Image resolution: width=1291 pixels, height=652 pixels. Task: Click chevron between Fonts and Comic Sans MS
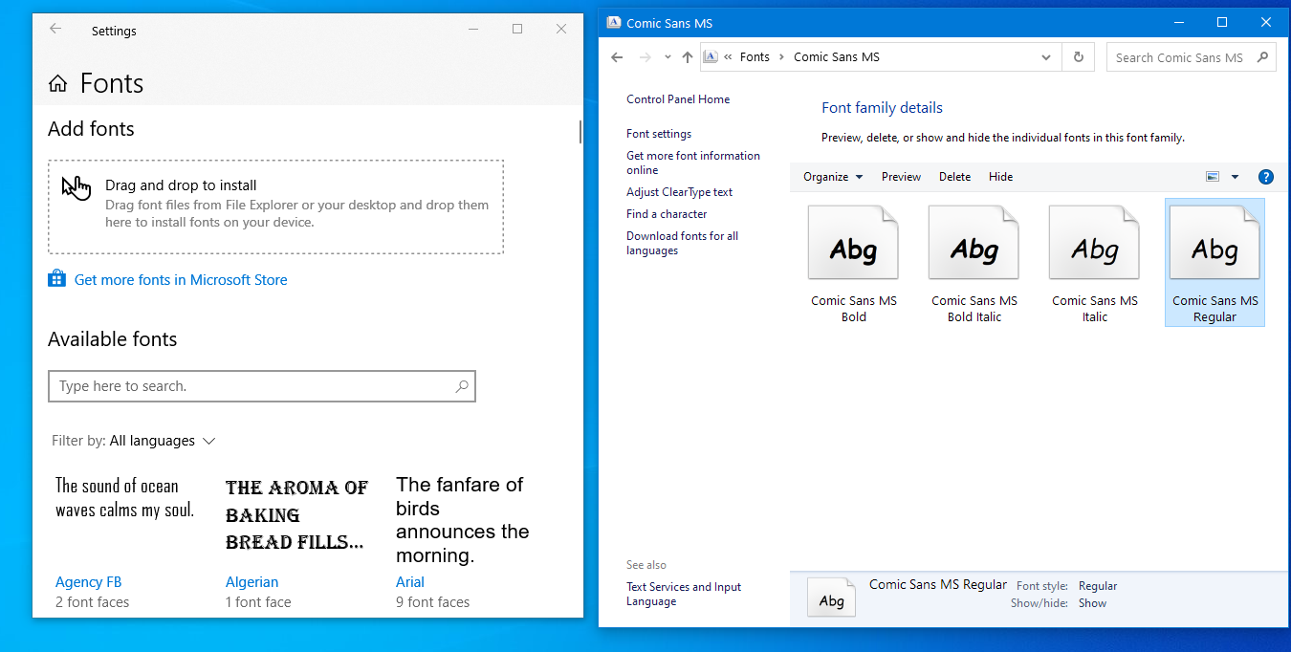(781, 57)
